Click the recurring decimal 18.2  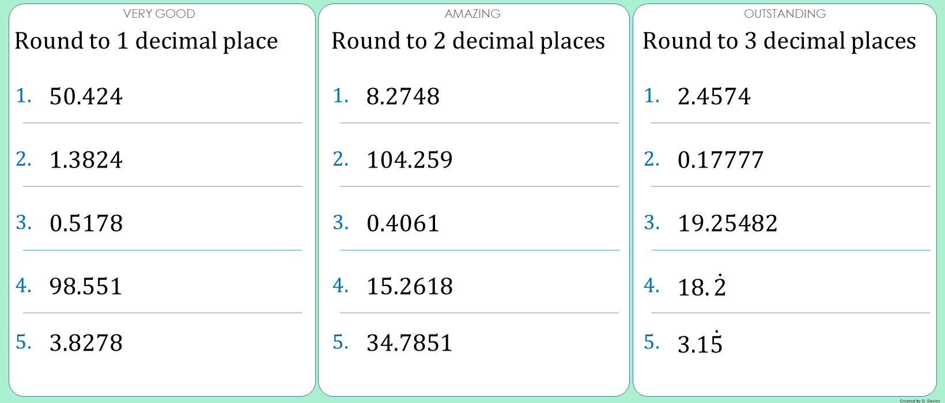[701, 287]
